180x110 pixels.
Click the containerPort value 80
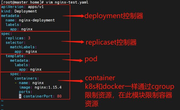tap(59, 96)
